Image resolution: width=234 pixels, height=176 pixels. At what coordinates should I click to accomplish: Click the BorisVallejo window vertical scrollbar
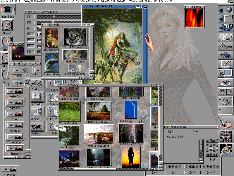[145, 45]
